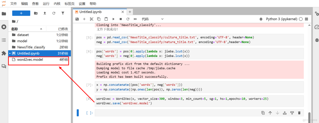Open the 查看 menu
The image size is (319, 123).
[35, 4]
